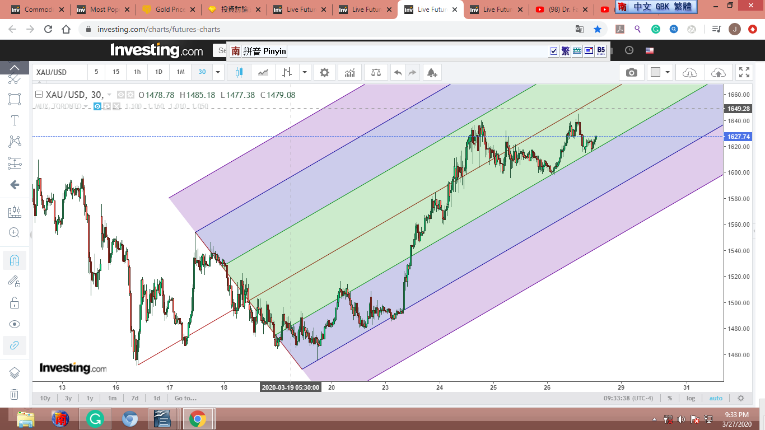765x430 pixels.
Task: Enter fullscreen chart mode
Action: (x=744, y=72)
